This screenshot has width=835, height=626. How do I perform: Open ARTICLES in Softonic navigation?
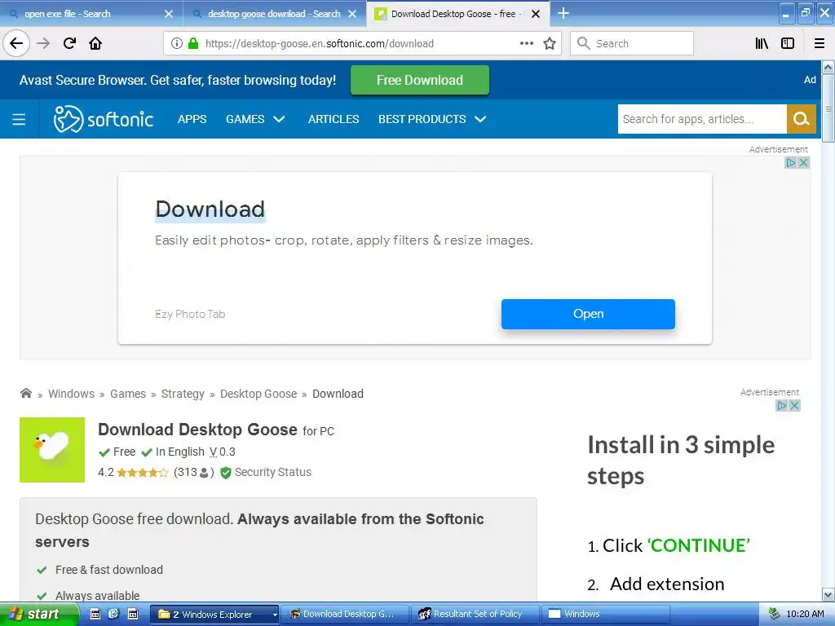(334, 119)
